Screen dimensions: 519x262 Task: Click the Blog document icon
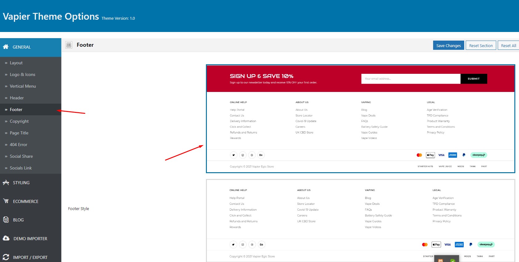(6, 220)
